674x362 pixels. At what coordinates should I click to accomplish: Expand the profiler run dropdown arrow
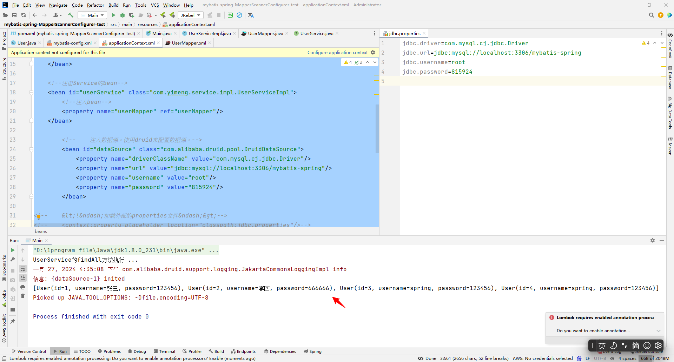[156, 15]
